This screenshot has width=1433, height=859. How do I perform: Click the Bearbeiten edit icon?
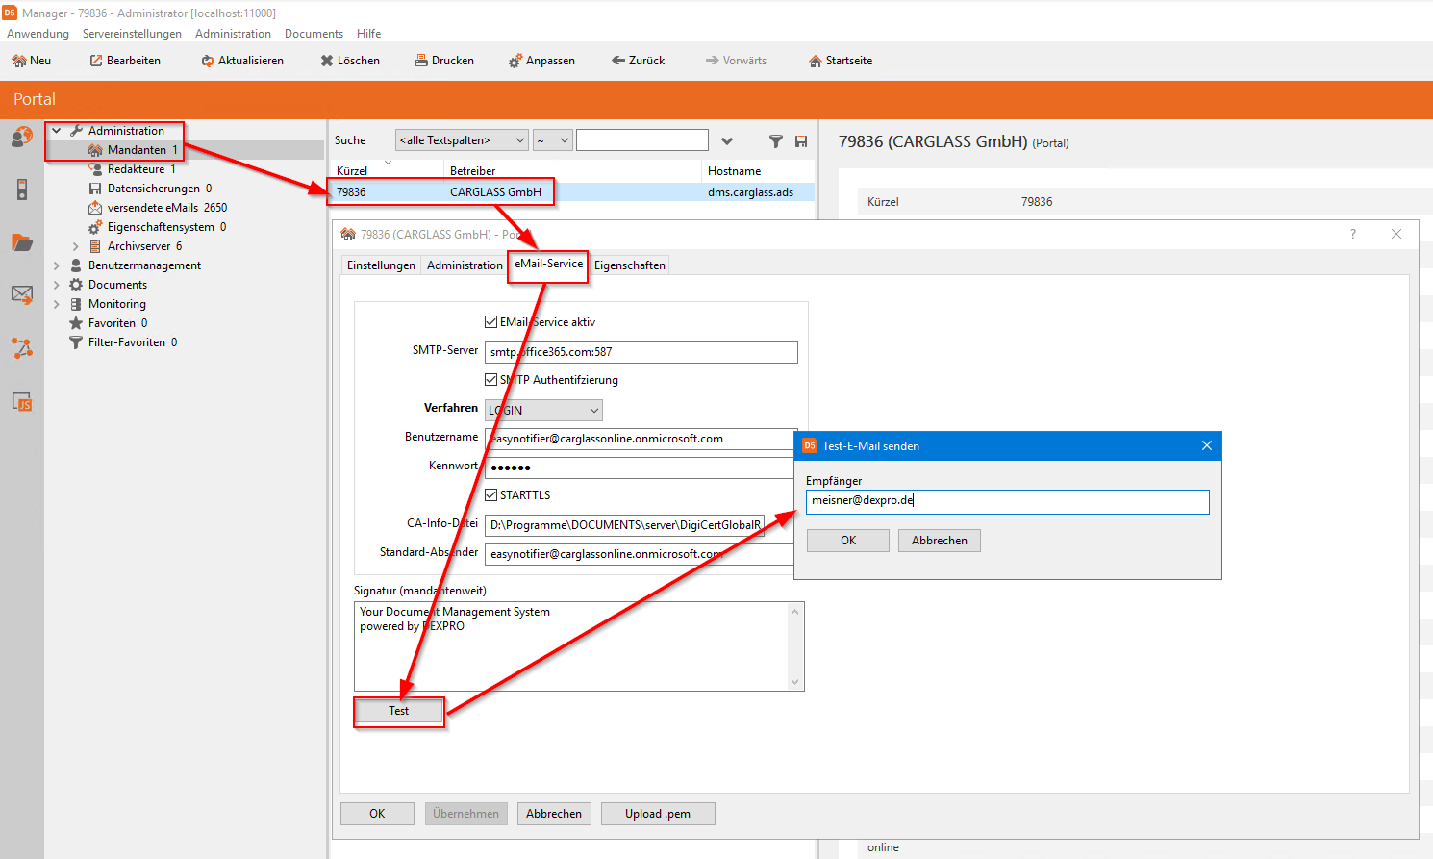[x=96, y=61]
